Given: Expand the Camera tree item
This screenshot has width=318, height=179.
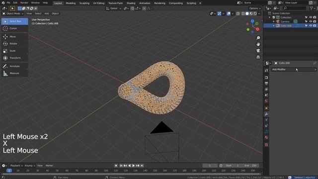Looking at the screenshot, I should pyautogui.click(x=274, y=21).
